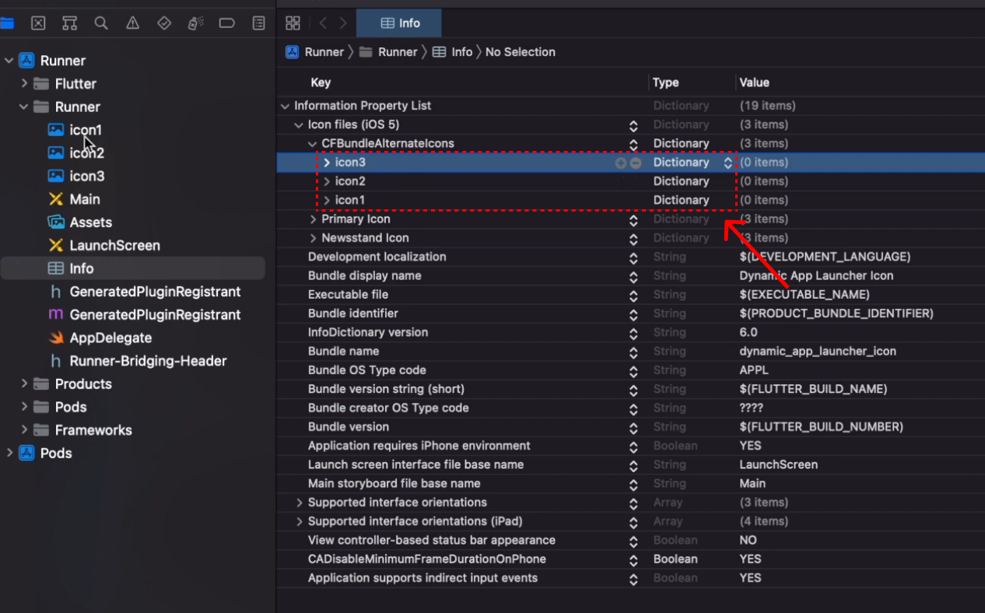Open the symbol navigator hierarchy icon

click(x=69, y=23)
